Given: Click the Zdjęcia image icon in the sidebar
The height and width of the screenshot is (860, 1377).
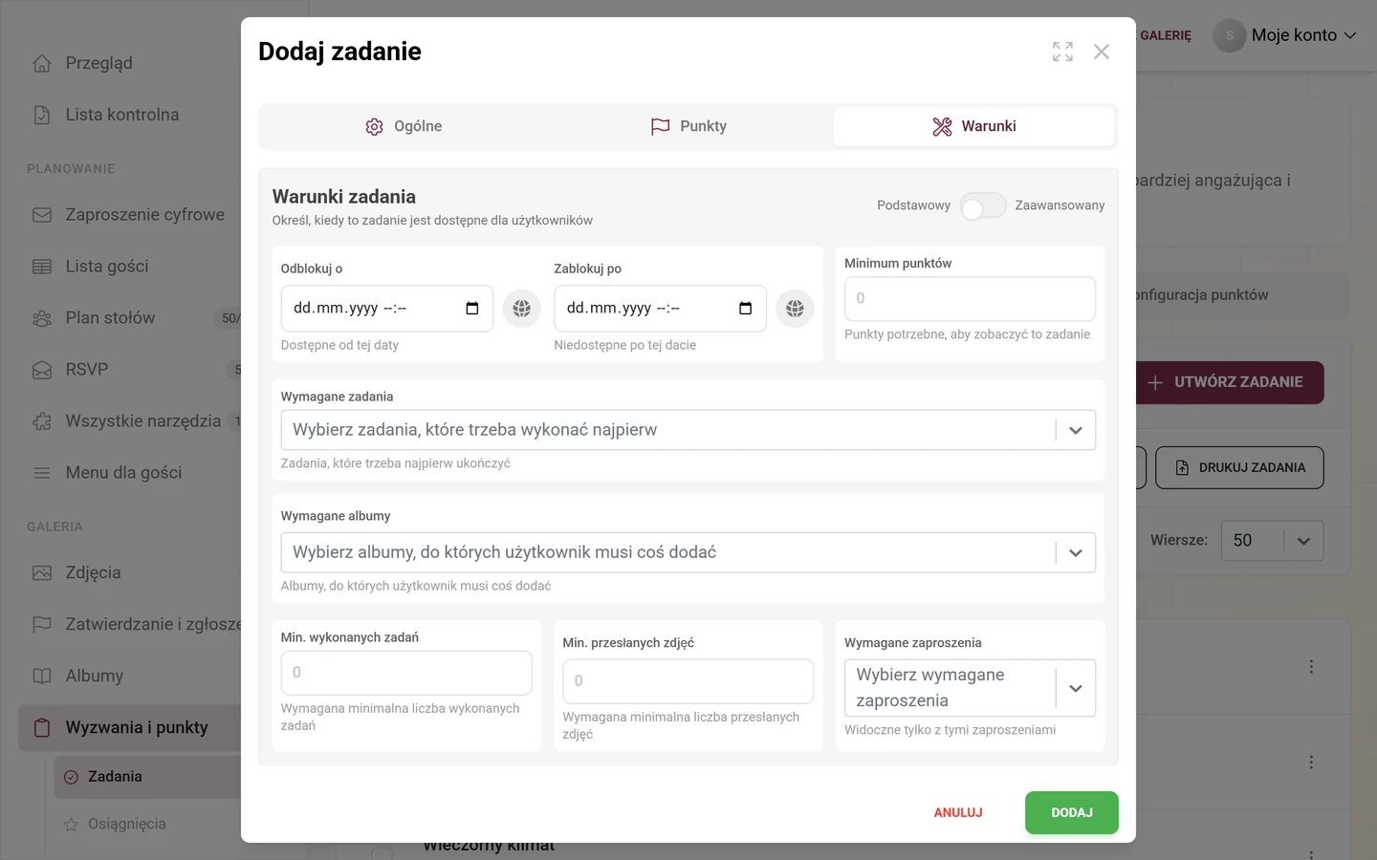Looking at the screenshot, I should [x=42, y=573].
